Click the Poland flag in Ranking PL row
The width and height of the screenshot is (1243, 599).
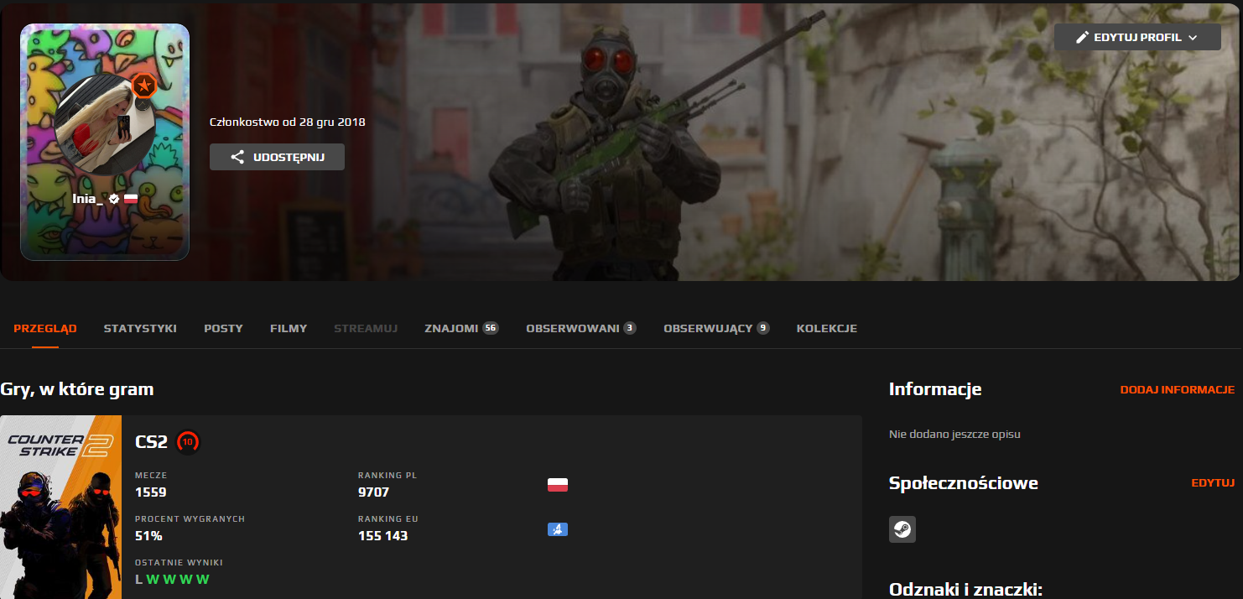point(558,485)
